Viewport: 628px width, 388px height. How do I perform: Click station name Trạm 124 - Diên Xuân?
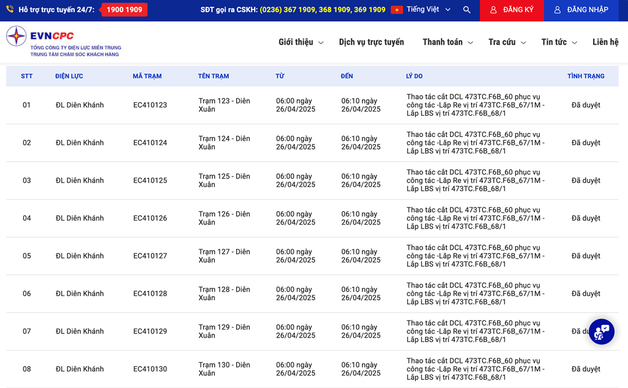coord(224,143)
